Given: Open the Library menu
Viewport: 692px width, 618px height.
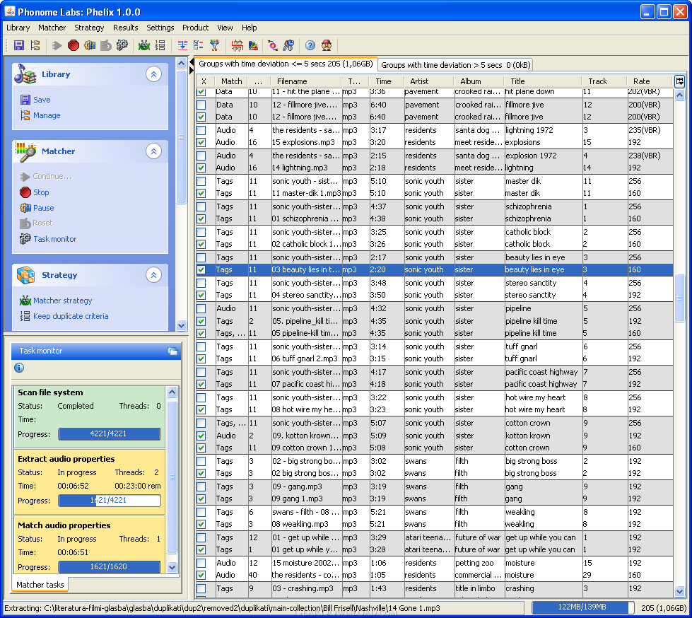Looking at the screenshot, I should [x=18, y=28].
